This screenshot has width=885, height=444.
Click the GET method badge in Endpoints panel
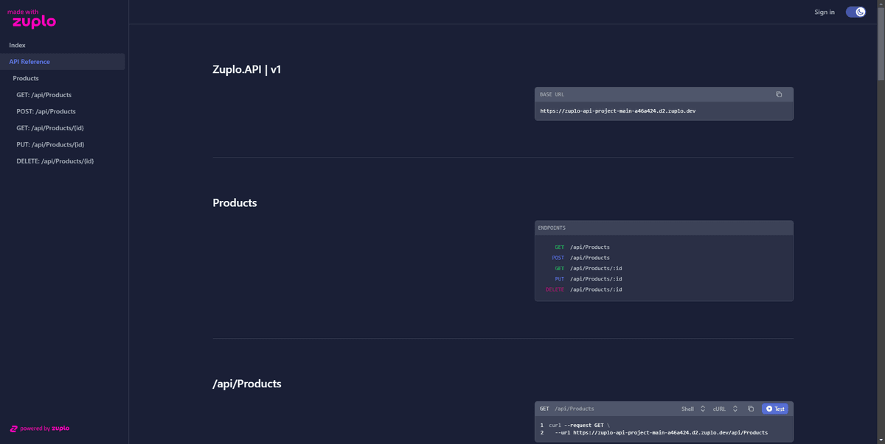[559, 247]
